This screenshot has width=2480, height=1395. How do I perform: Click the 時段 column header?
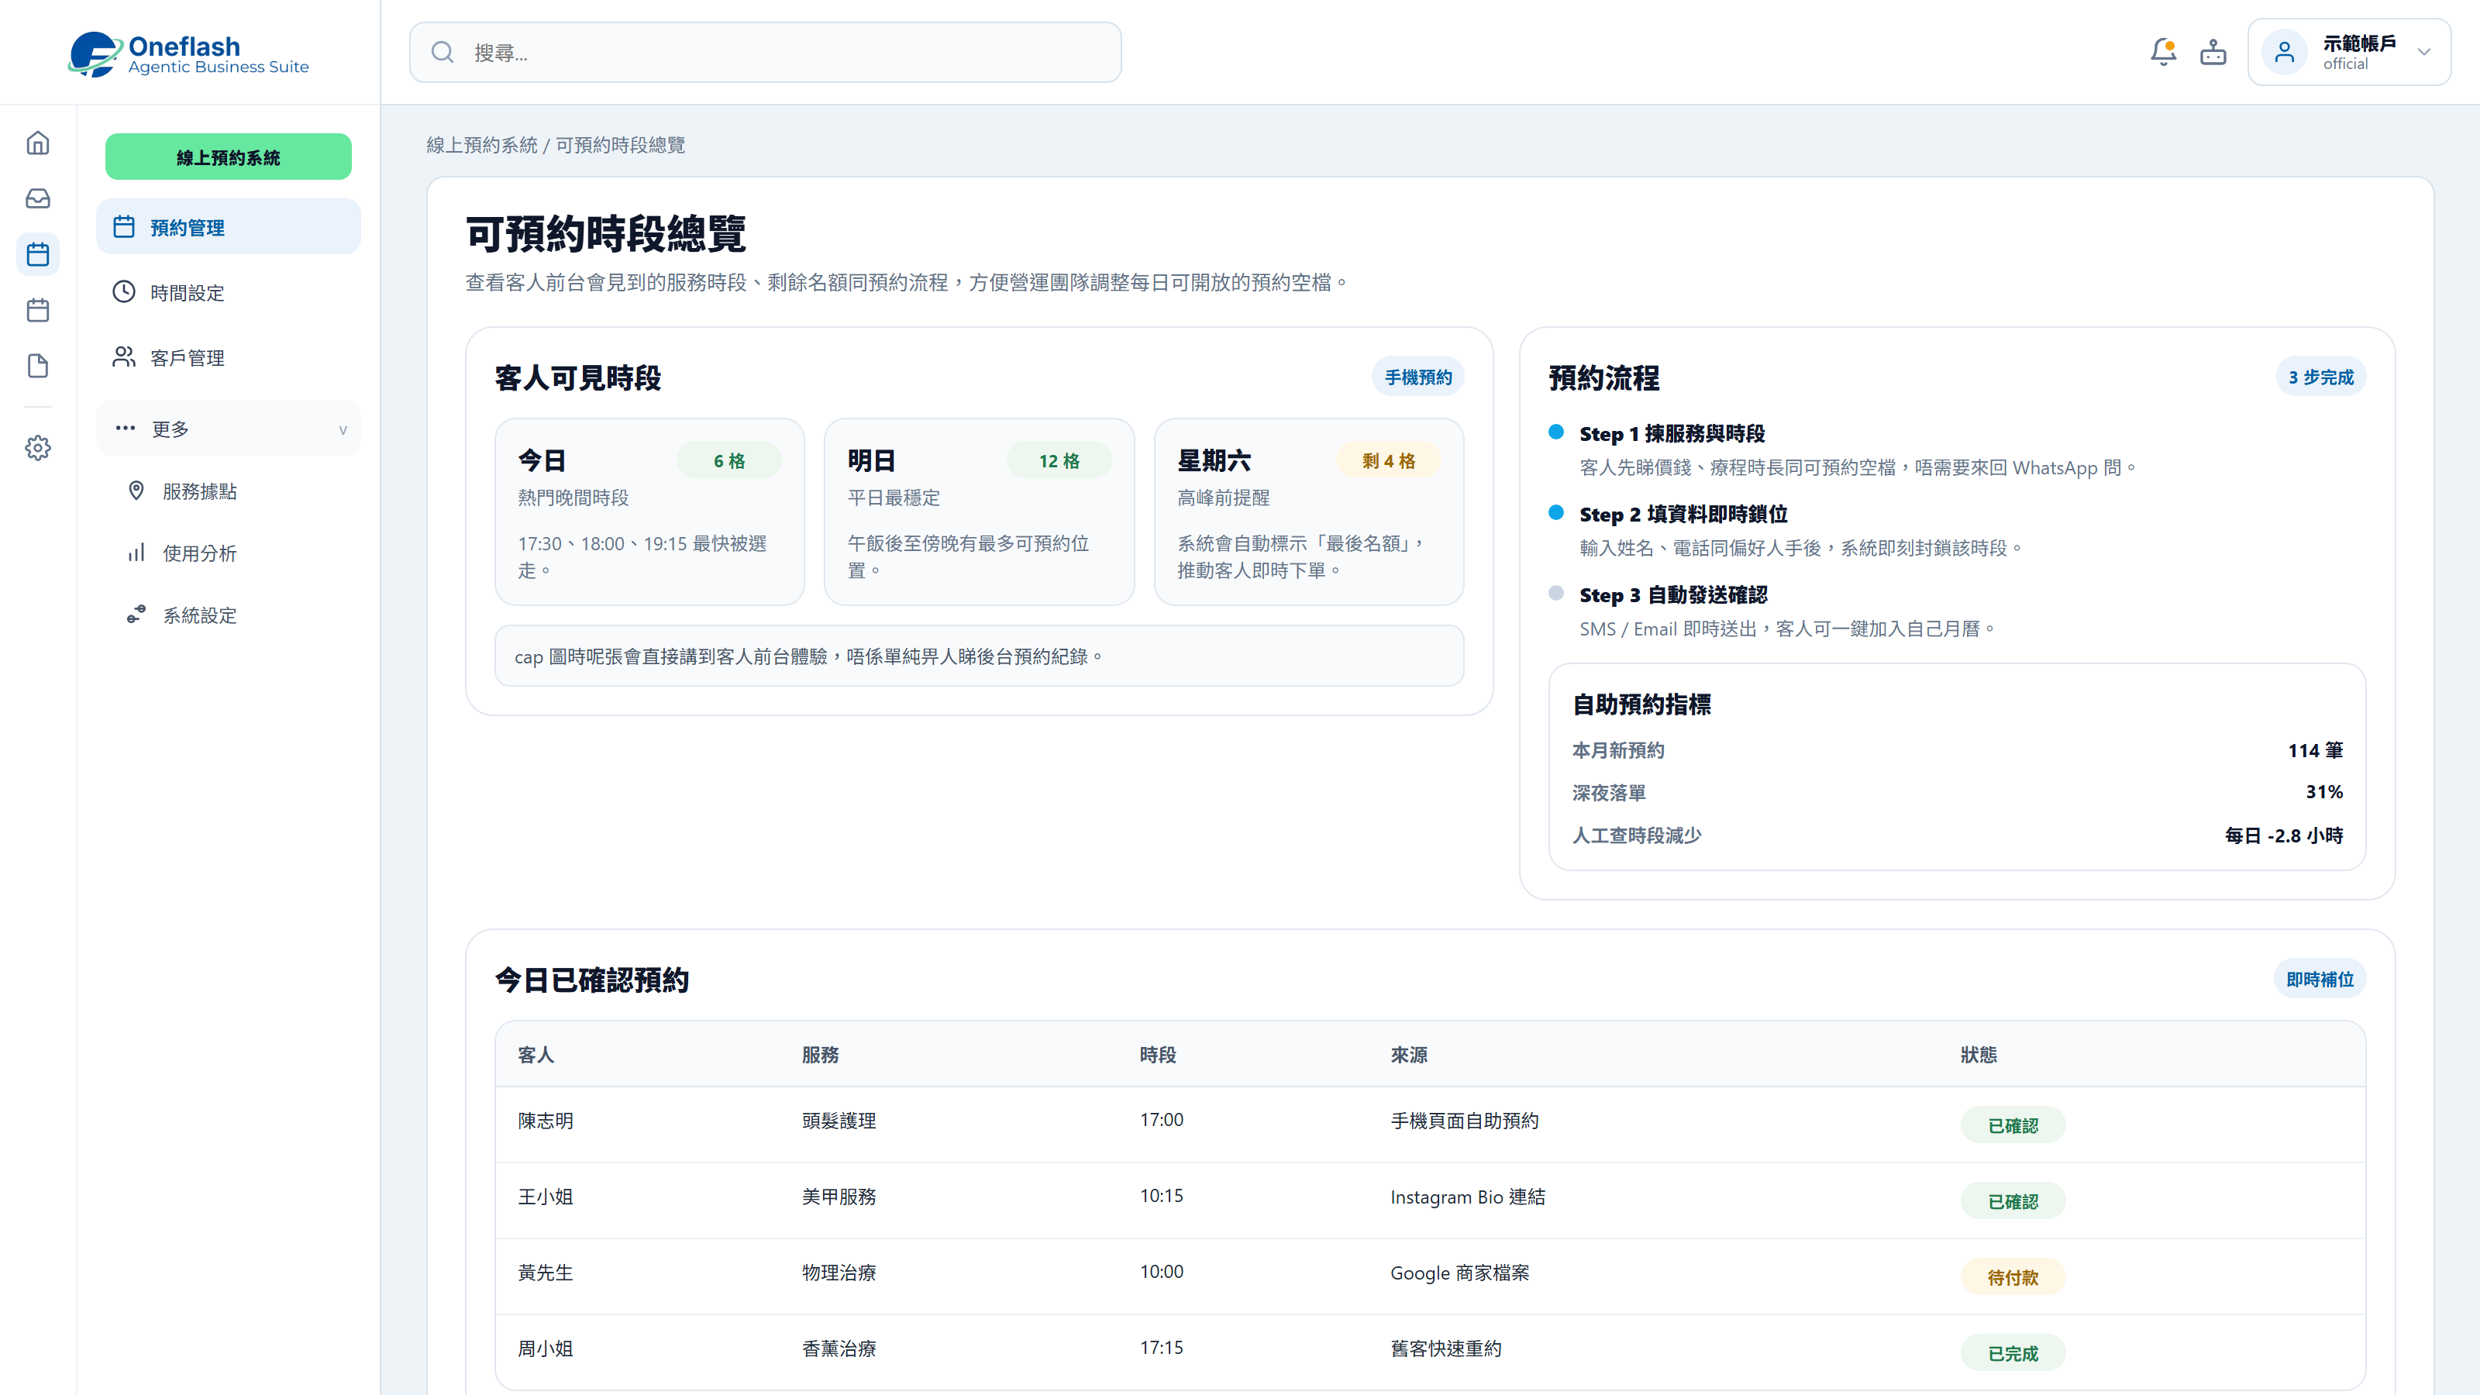pos(1158,1054)
